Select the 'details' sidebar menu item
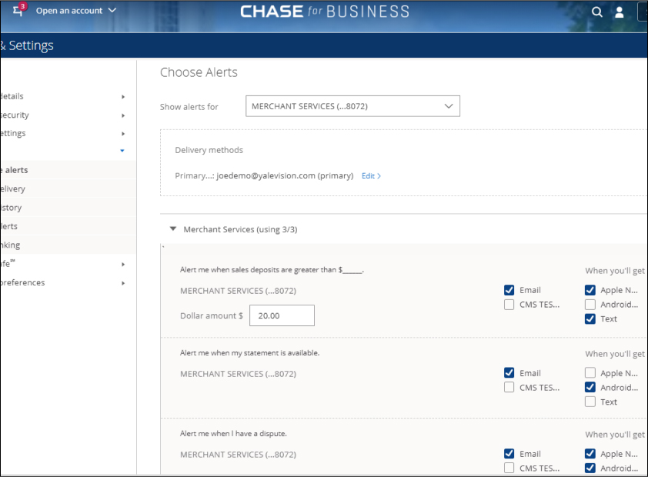This screenshot has width=648, height=477. pos(12,96)
